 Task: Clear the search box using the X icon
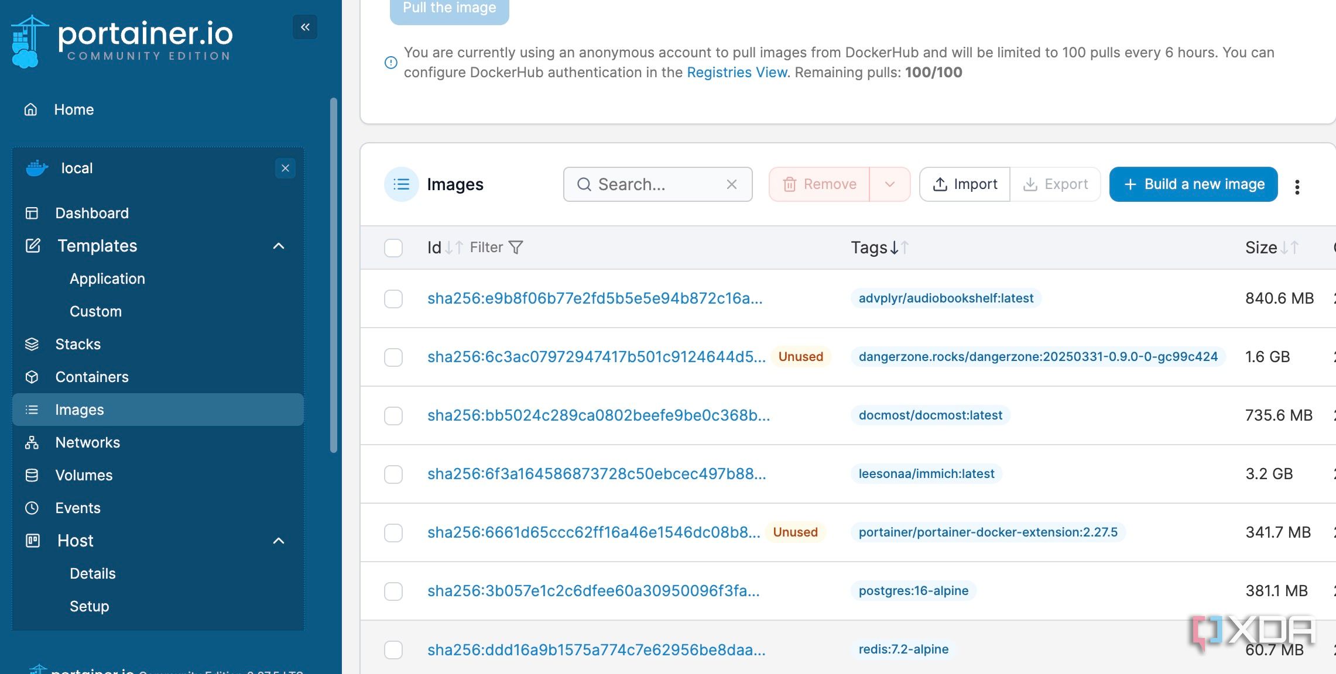coord(732,184)
